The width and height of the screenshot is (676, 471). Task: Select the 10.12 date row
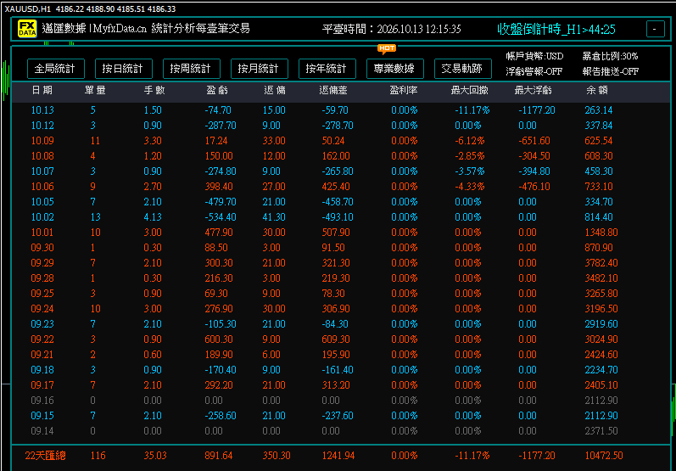(x=341, y=126)
